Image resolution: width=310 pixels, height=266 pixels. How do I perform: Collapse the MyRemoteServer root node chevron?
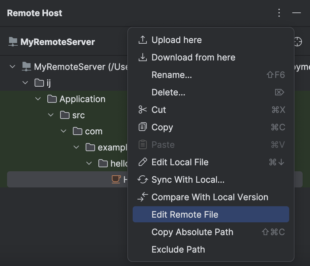pyautogui.click(x=12, y=66)
